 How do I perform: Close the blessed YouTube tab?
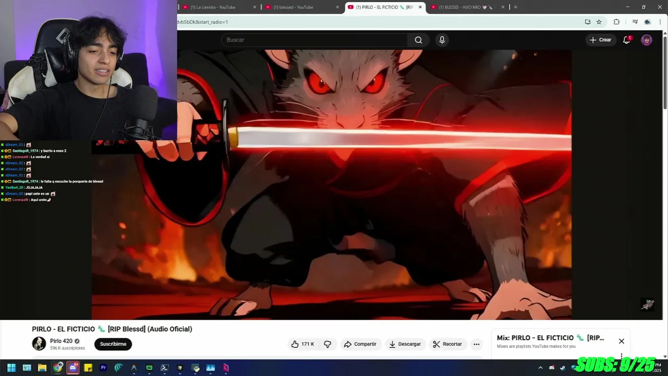point(338,7)
